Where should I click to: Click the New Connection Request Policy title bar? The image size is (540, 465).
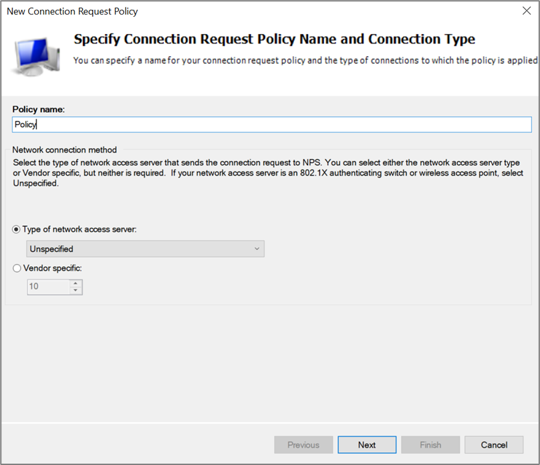point(200,11)
